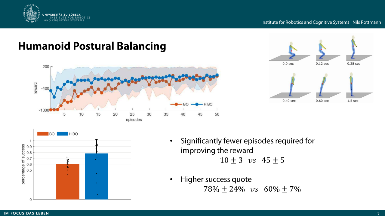The height and width of the screenshot is (216, 385).
Task: Click the page number 7
Action: [x=379, y=213]
